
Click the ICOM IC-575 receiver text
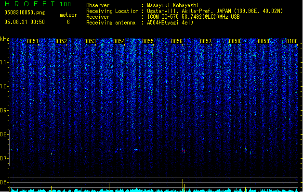[x=193, y=17]
